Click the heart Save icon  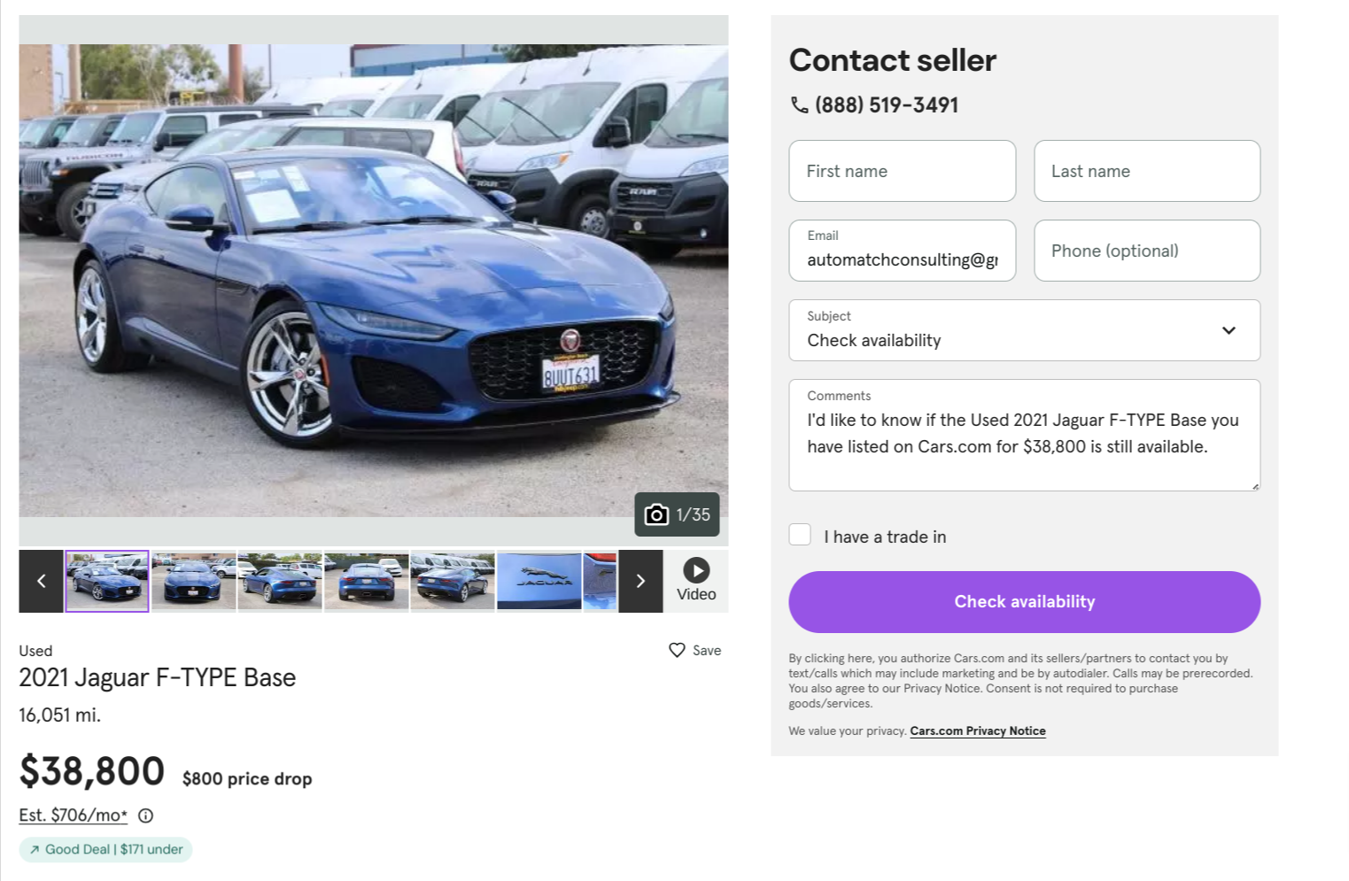(x=677, y=650)
